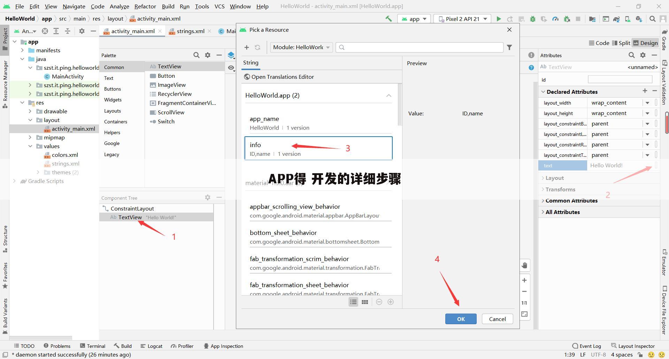This screenshot has height=359, width=669.
Task: Run the app with green play icon
Action: pyautogui.click(x=499, y=19)
